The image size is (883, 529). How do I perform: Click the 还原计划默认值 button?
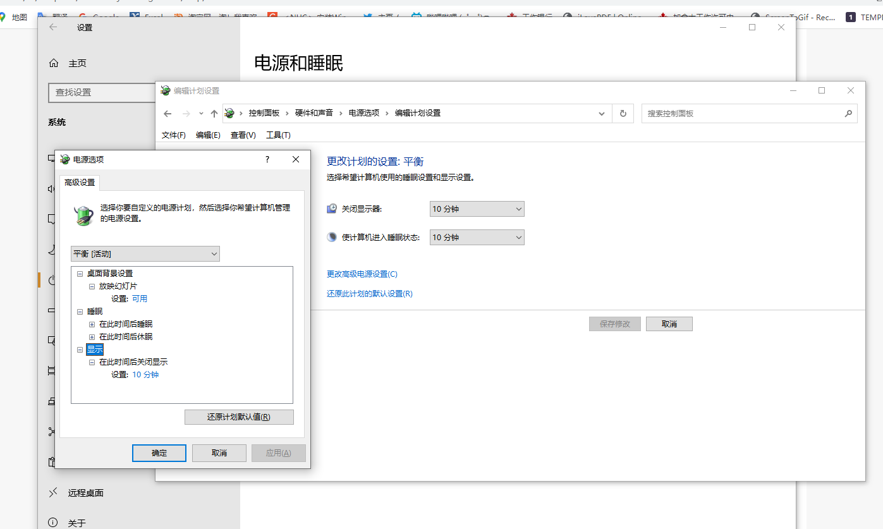(239, 417)
